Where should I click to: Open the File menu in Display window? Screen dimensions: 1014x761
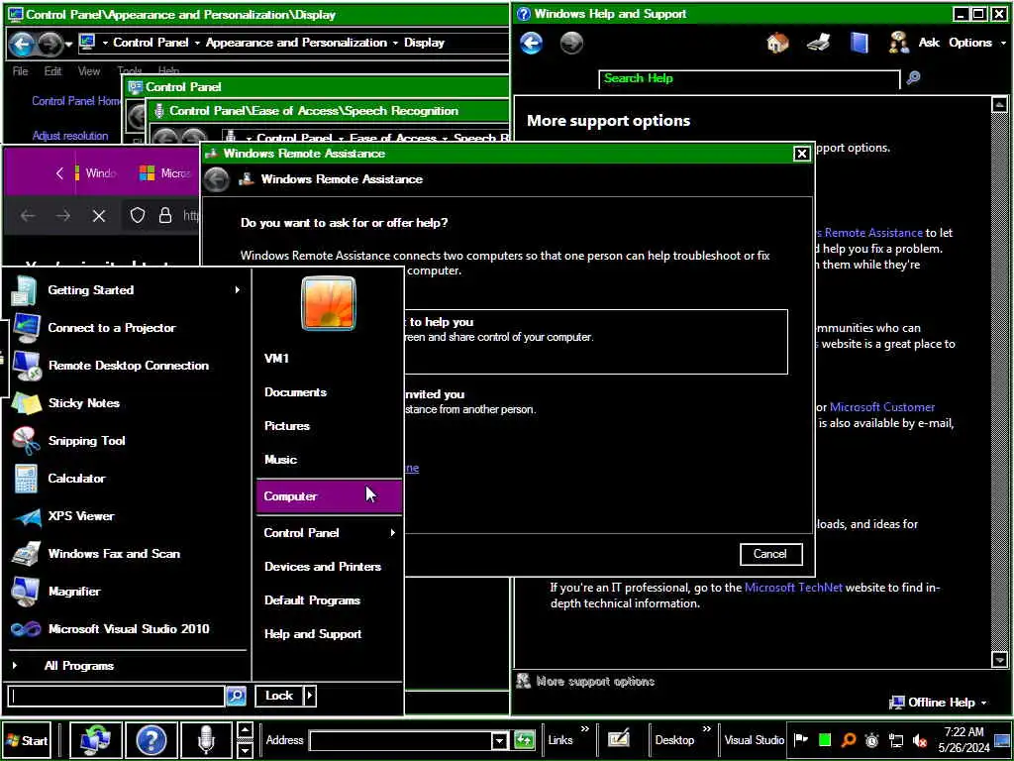[20, 71]
